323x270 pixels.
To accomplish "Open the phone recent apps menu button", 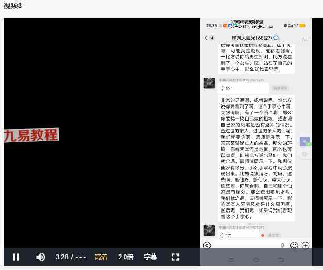I will [231, 260].
